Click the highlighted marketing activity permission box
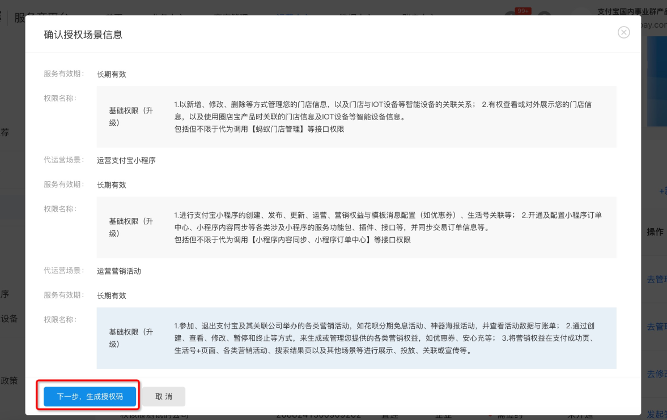 [356, 338]
